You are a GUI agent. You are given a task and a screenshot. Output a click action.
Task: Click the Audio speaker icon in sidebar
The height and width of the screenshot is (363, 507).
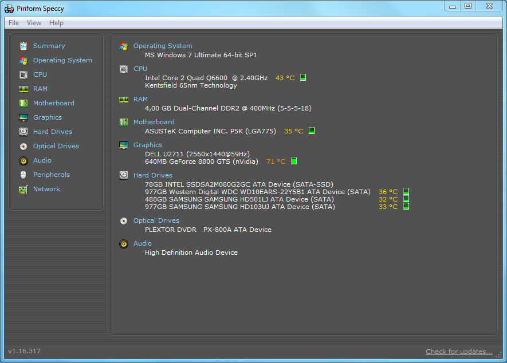pyautogui.click(x=23, y=161)
